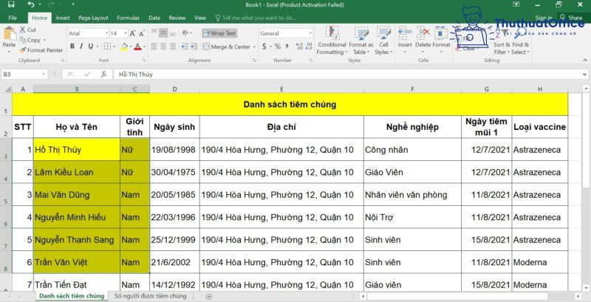The height and width of the screenshot is (302, 591).
Task: Click Sign in
Action: [x=544, y=18]
